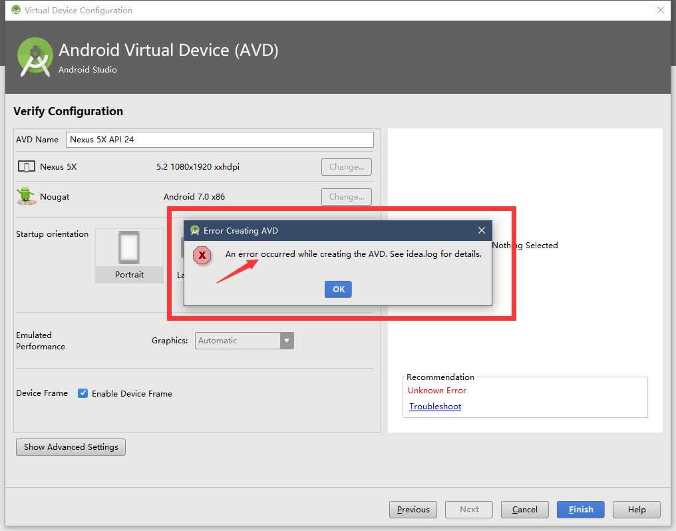Image resolution: width=676 pixels, height=531 pixels.
Task: Click the 'Startup orientation' label
Action: click(x=52, y=234)
